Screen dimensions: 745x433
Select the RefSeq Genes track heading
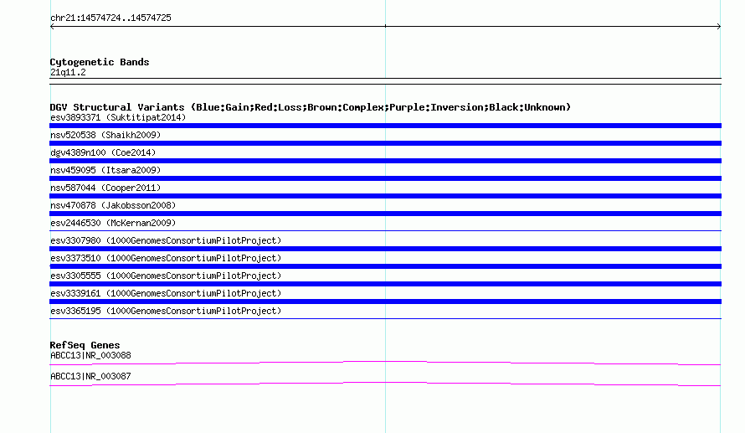[85, 345]
